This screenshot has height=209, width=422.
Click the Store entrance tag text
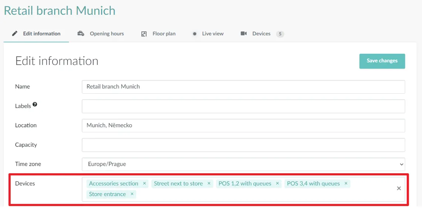[x=107, y=194]
